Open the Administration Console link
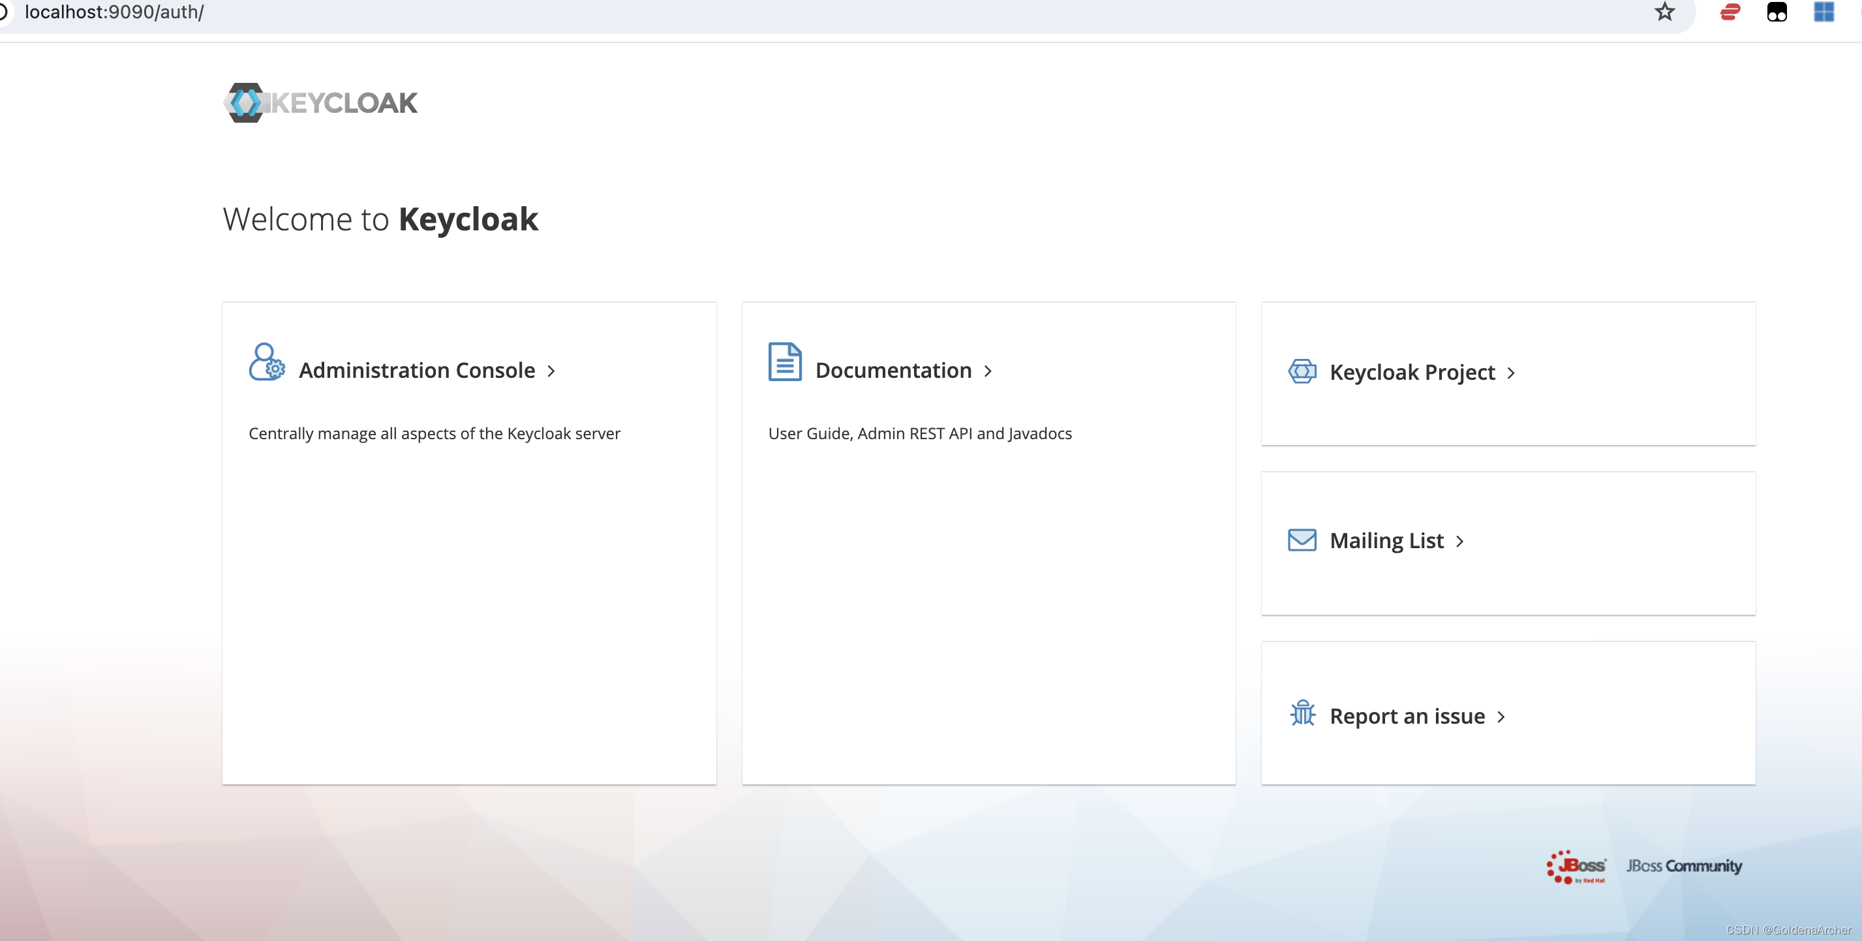 (417, 371)
